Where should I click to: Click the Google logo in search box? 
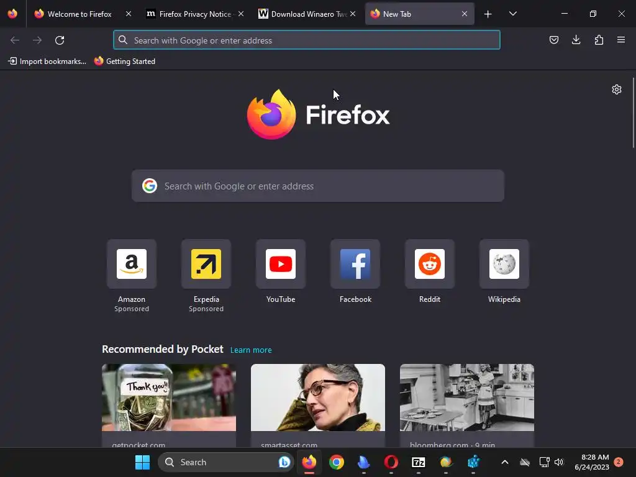150,186
